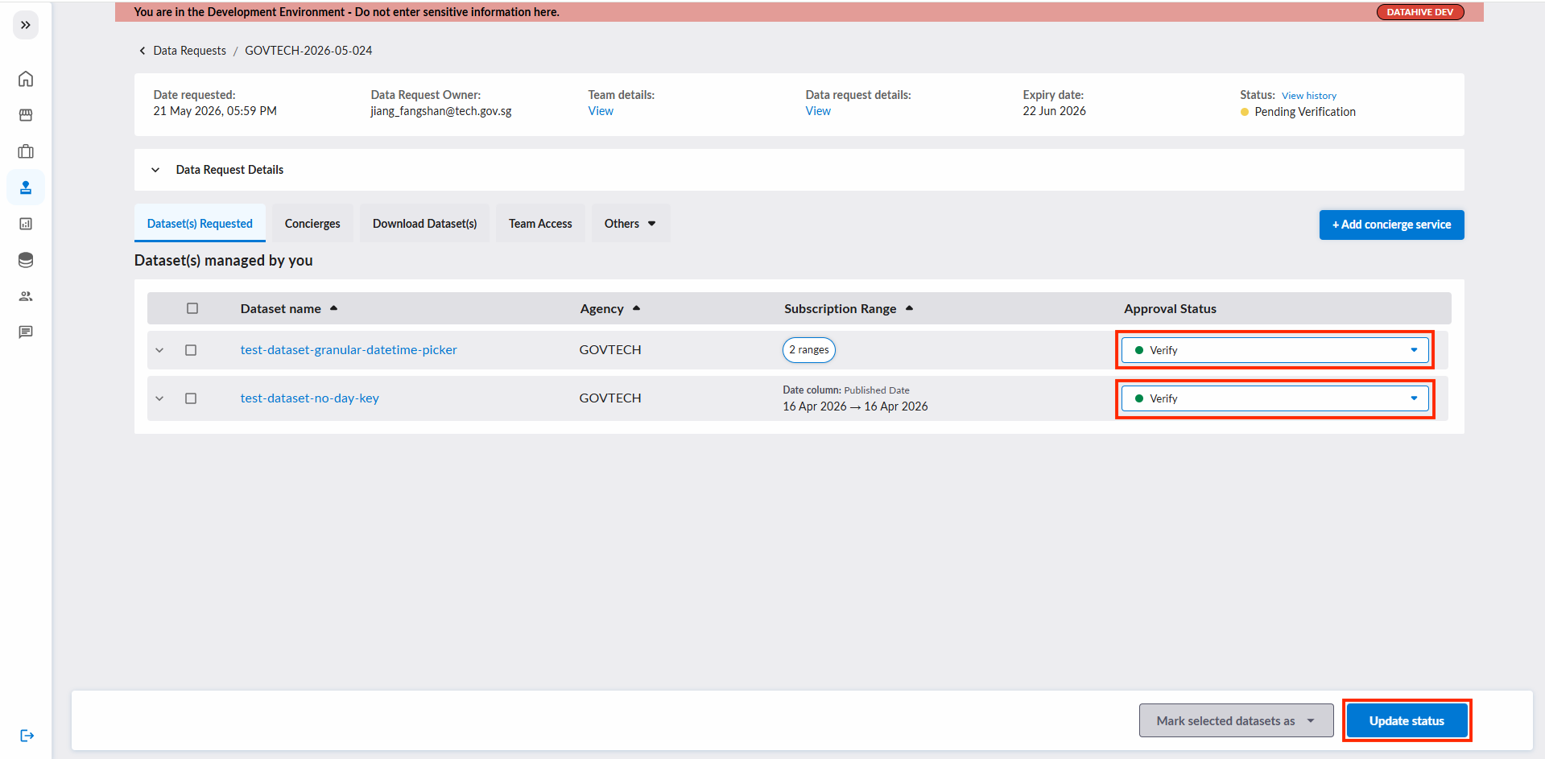The height and width of the screenshot is (759, 1545).
Task: Click the '2 ranges' subscription pill
Action: coord(809,350)
